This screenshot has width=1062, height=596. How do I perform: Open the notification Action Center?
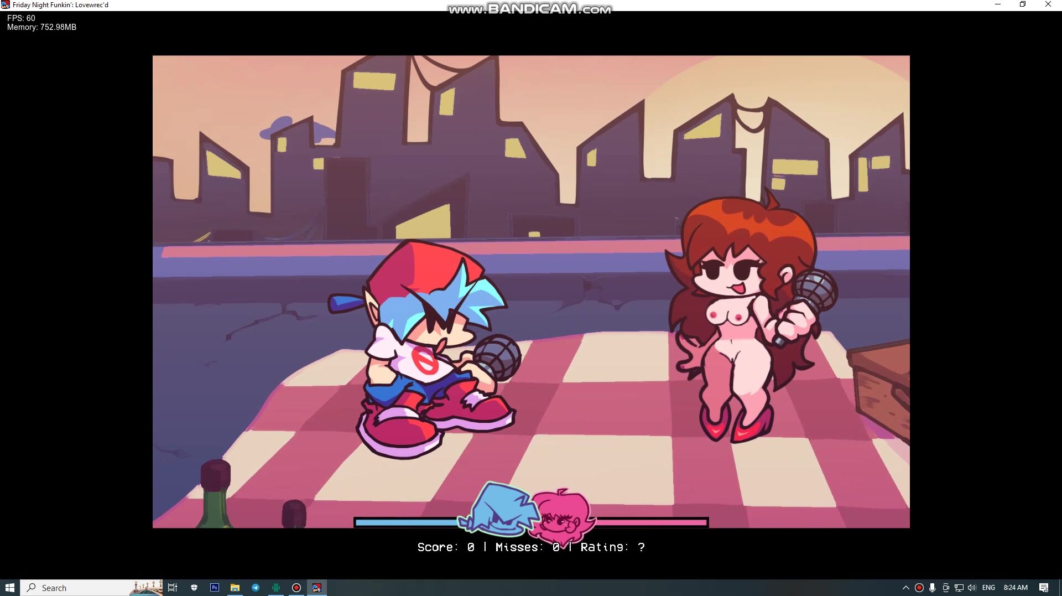pos(1044,588)
